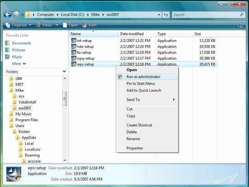Screen dimensions: 249x187
Task: Click the Documents favorite link icon
Action: click(x=7, y=43)
